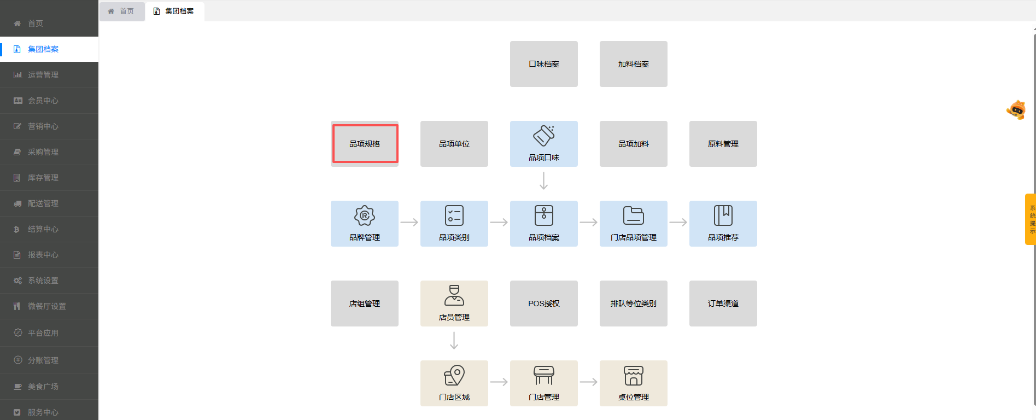This screenshot has height=420, width=1036.
Task: Click the 品项规格 button
Action: coord(365,144)
